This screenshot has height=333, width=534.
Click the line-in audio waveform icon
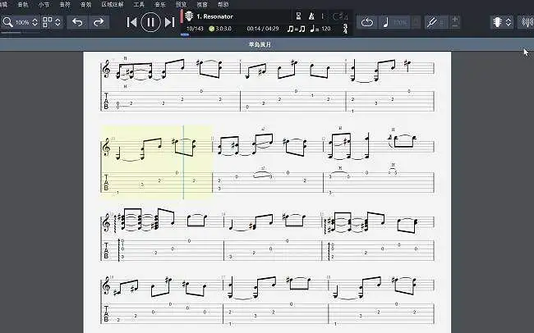tap(527, 22)
